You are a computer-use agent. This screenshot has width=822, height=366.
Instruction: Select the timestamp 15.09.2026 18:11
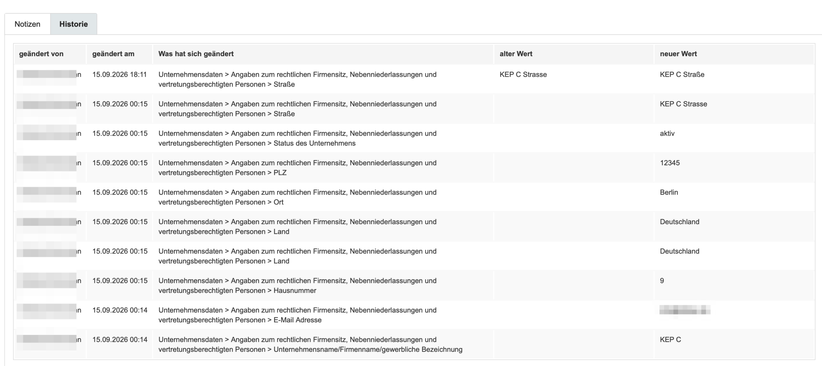pyautogui.click(x=119, y=74)
